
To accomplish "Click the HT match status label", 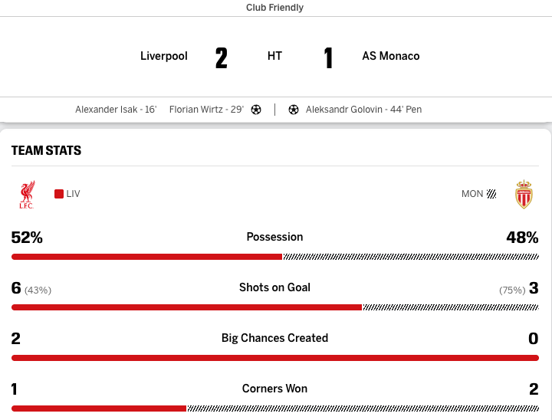I will [x=274, y=56].
